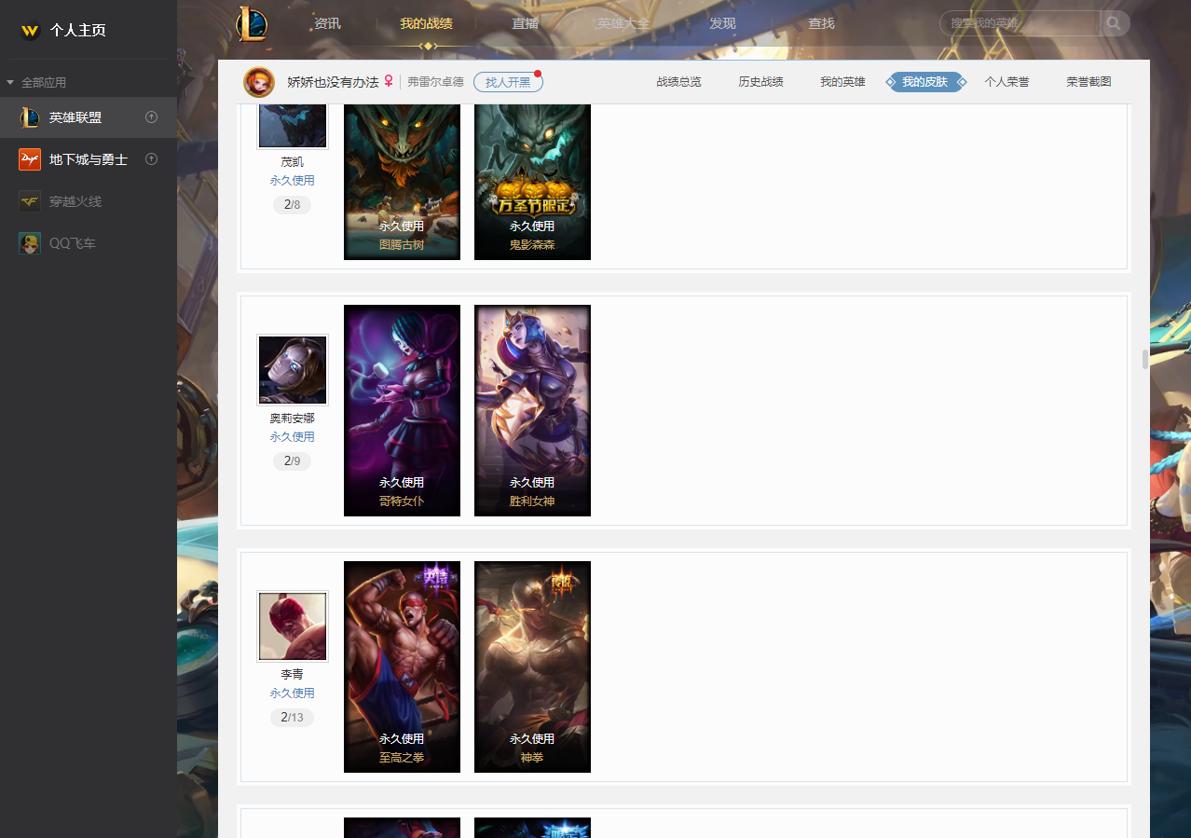Open 个人主页 in the sidebar
This screenshot has width=1191, height=838.
tap(77, 31)
